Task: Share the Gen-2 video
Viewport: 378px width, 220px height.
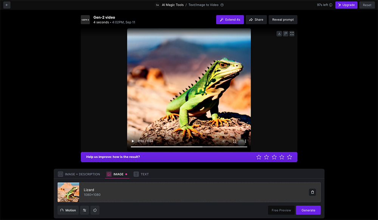Action: (256, 20)
